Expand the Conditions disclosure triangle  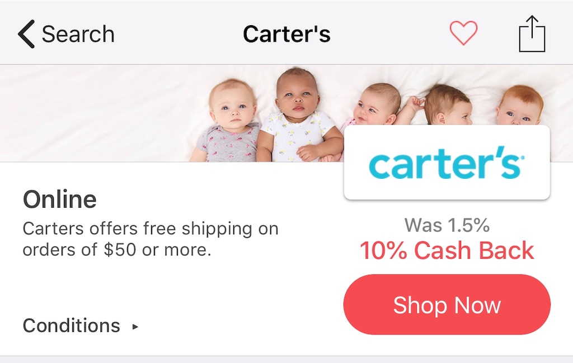click(135, 327)
